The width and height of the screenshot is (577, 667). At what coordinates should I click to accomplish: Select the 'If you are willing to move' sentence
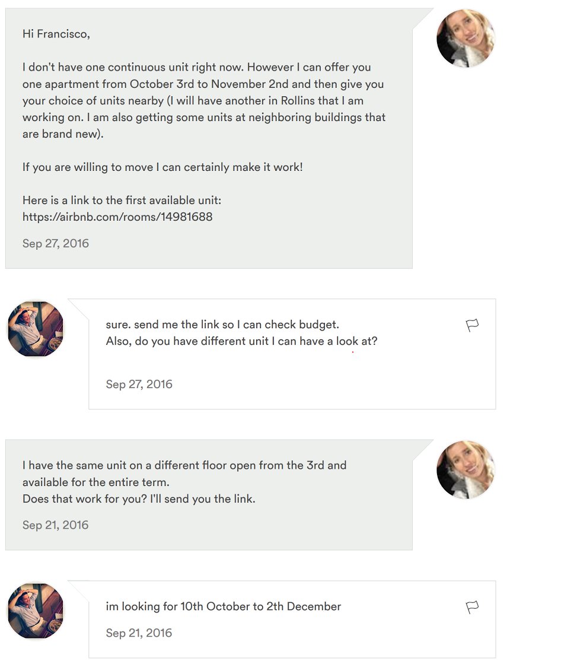pyautogui.click(x=162, y=167)
